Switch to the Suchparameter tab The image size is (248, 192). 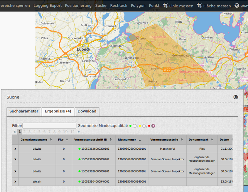[24, 112]
